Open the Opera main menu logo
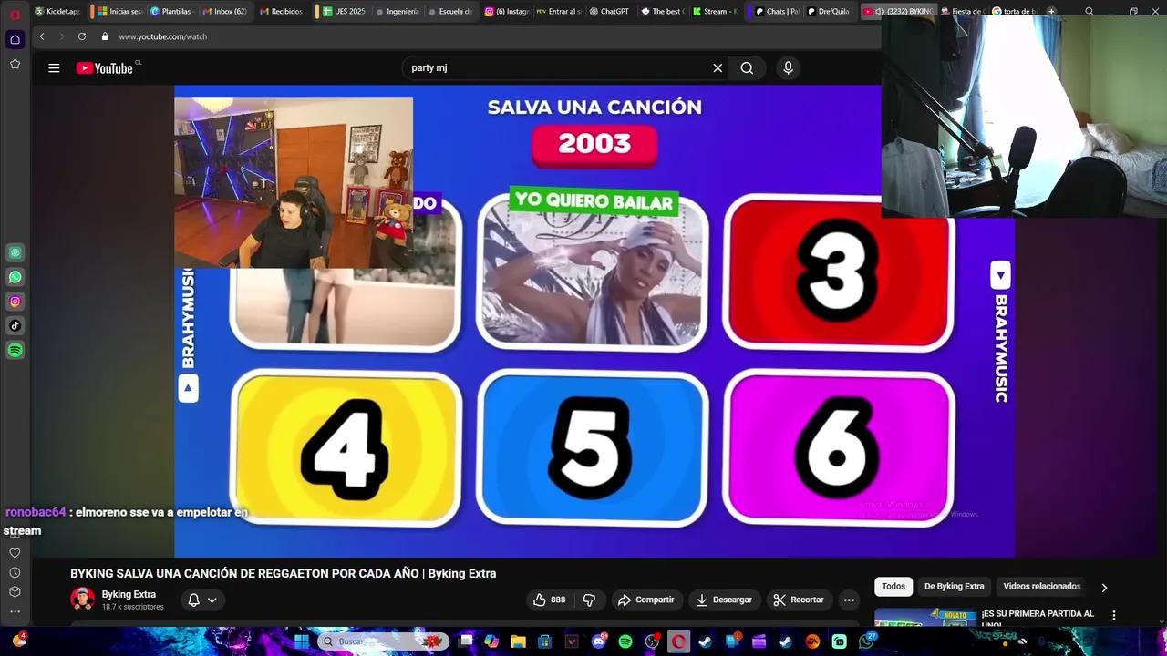 tap(15, 13)
